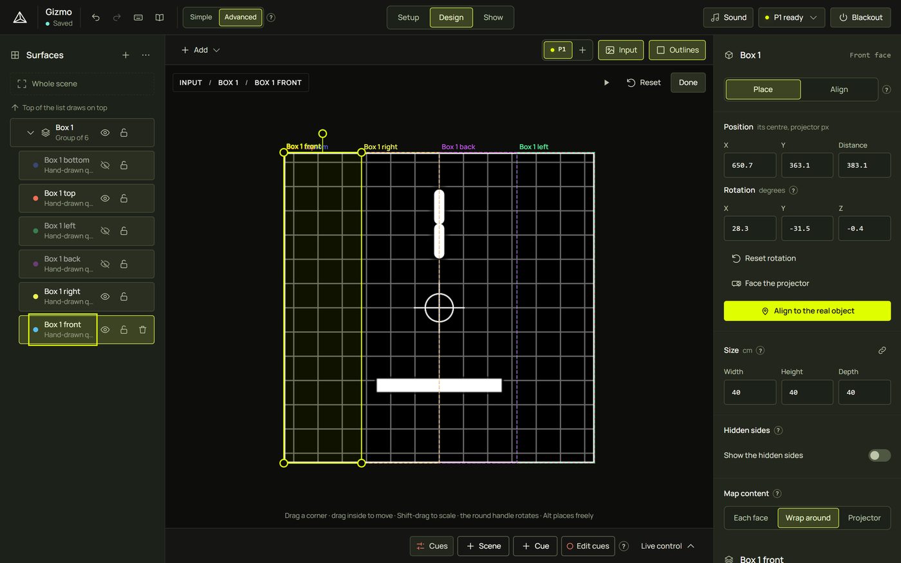This screenshot has height=563, width=901.
Task: Enable Show the hidden sides switch
Action: pos(879,456)
